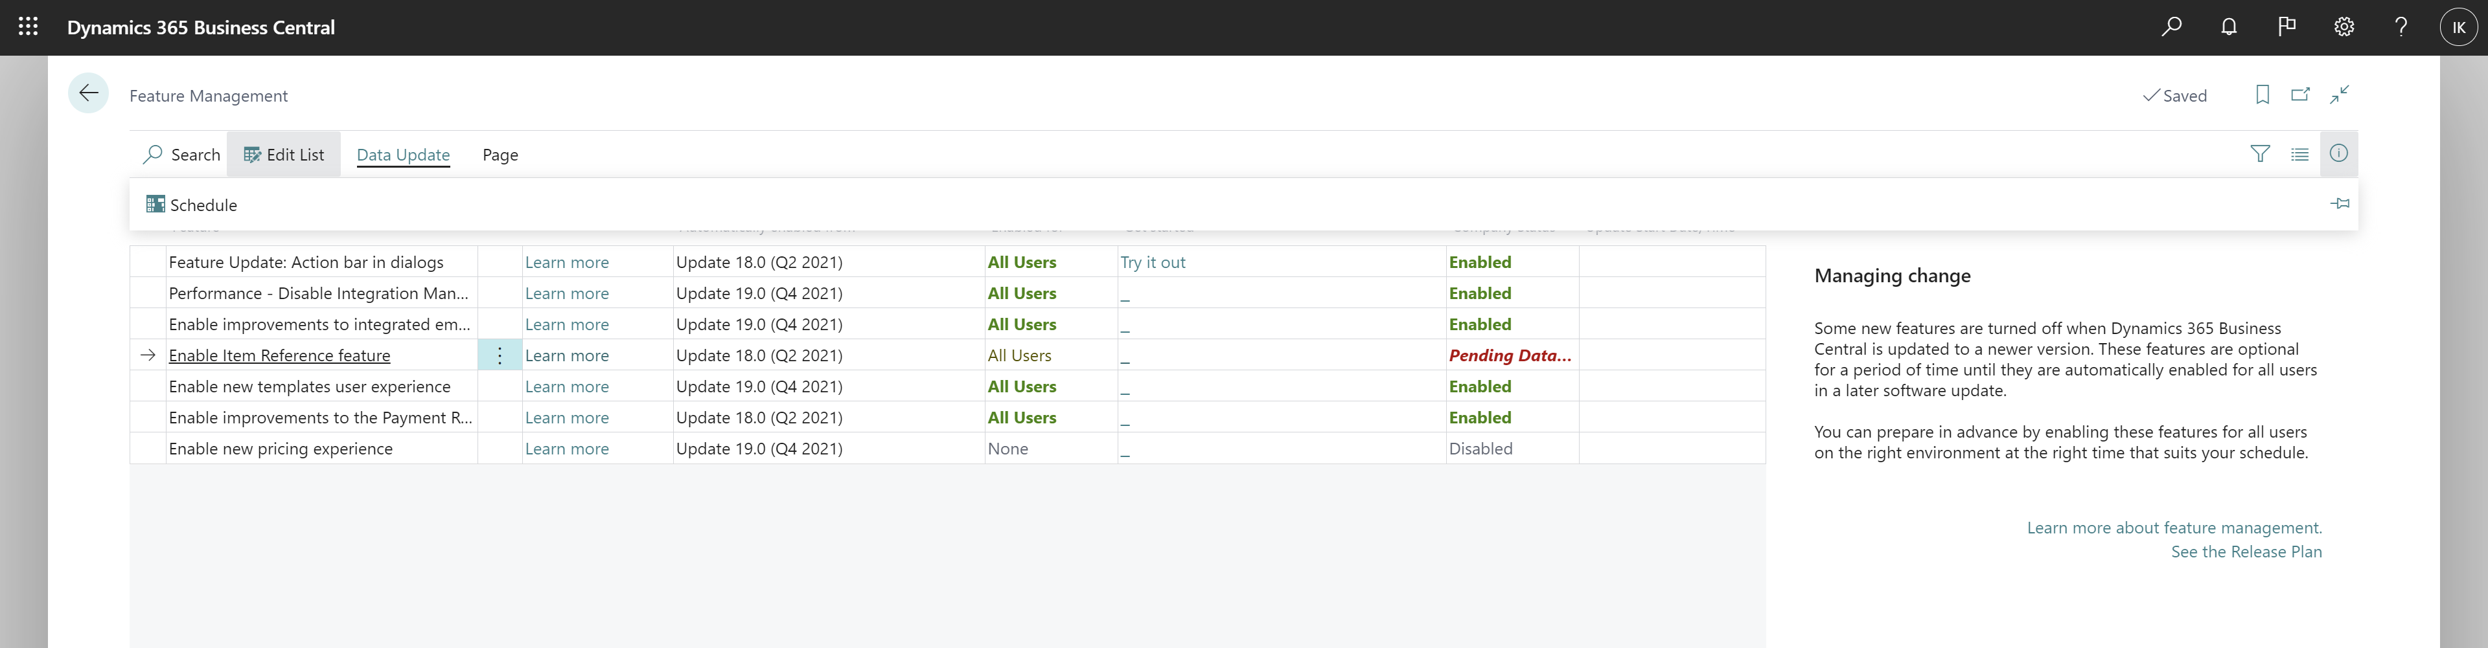The height and width of the screenshot is (648, 2488).
Task: Toggle the information pane info icon
Action: tap(2339, 153)
